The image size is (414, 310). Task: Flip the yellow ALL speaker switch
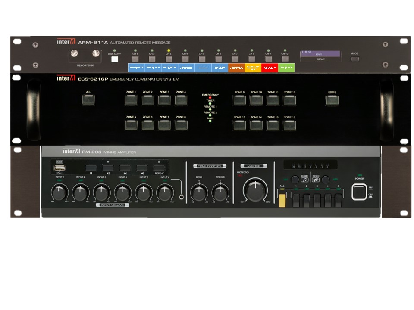282,200
